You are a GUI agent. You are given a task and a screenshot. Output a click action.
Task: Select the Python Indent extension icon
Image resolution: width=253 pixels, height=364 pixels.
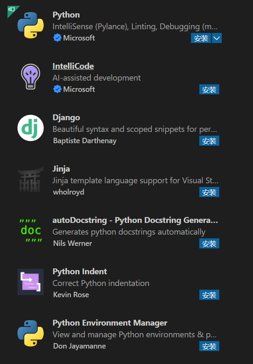click(30, 282)
